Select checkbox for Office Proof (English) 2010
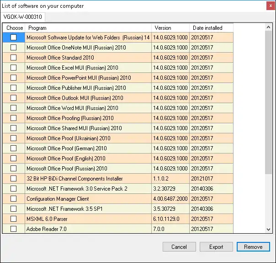This screenshot has width=276, height=263. [x=14, y=159]
